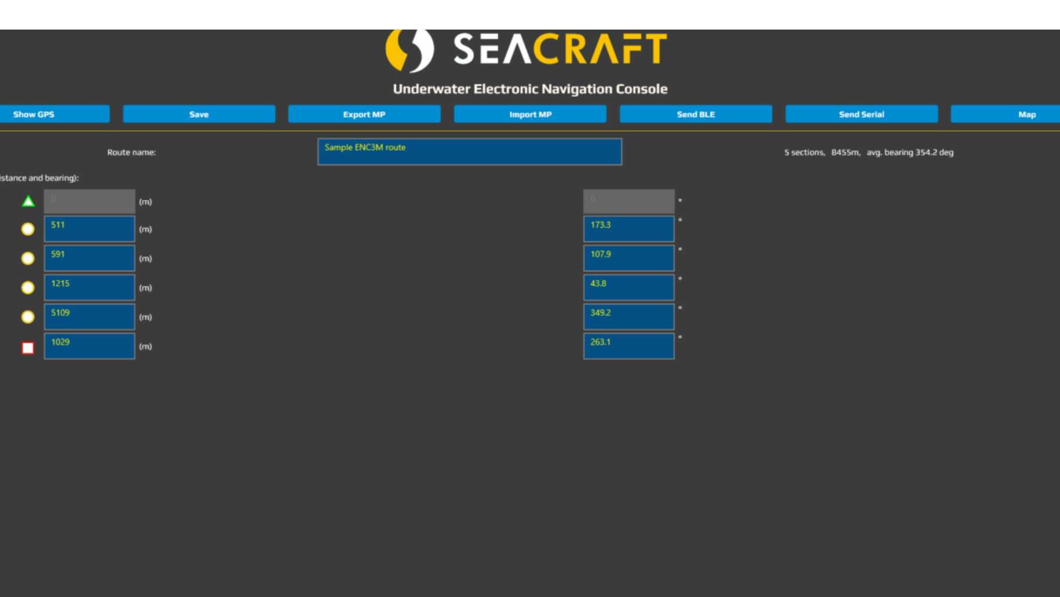Send the route over BLE
This screenshot has height=597, width=1060.
pyautogui.click(x=695, y=114)
